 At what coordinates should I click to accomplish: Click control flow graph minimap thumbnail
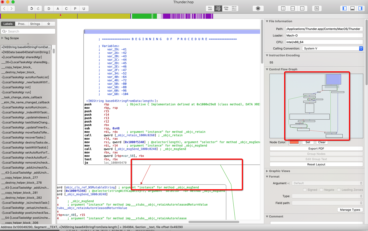point(316,106)
